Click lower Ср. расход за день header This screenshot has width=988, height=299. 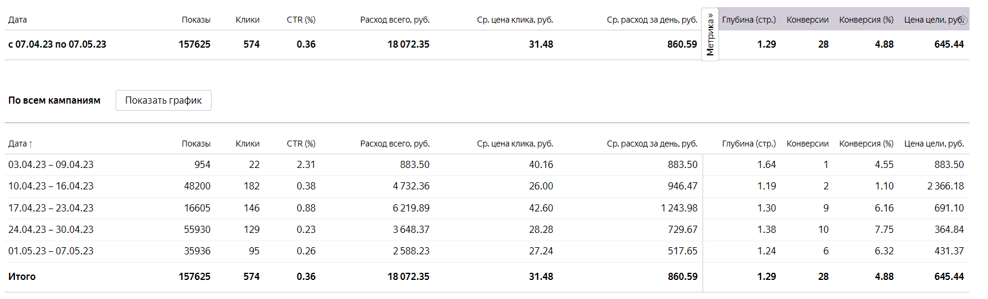click(x=652, y=144)
